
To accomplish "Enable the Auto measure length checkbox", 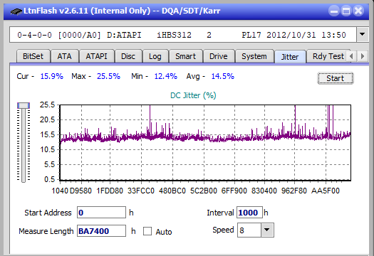I will 147,231.
